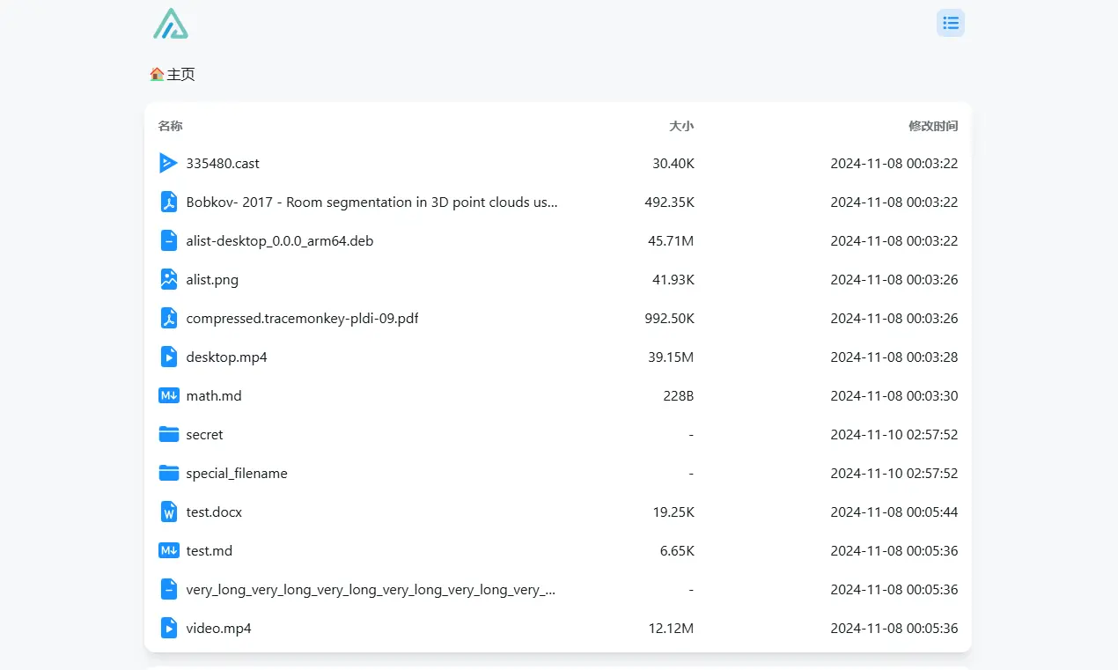Sort files by 修改时间 column header
Screen dimensions: 1118x670
click(932, 126)
